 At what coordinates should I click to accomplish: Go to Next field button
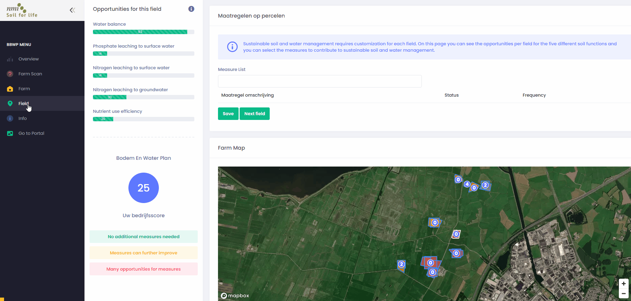(x=254, y=114)
